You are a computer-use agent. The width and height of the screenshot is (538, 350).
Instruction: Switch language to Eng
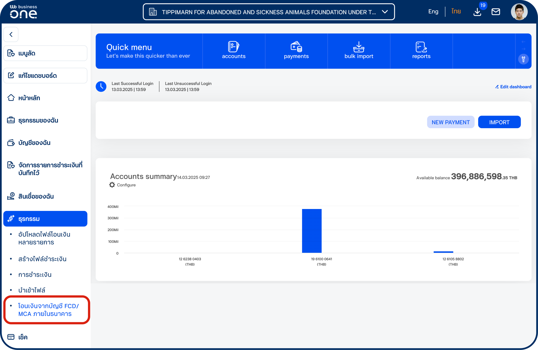pyautogui.click(x=433, y=12)
